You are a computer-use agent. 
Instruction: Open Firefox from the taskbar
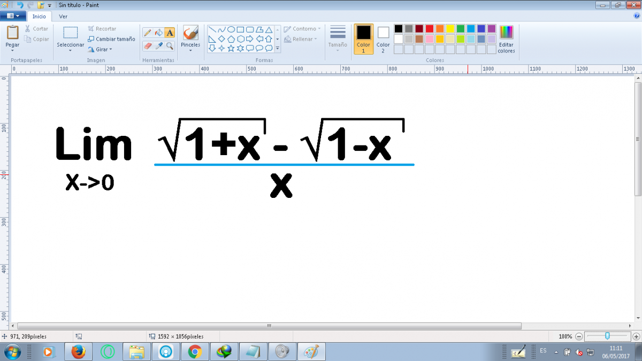[x=78, y=351]
